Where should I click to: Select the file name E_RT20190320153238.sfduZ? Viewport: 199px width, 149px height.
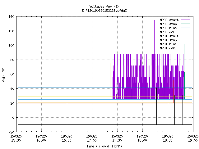point(104,11)
